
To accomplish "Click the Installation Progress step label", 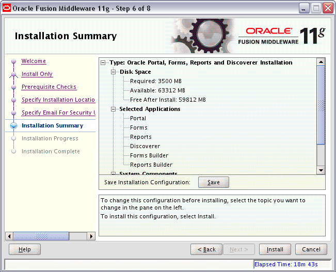I will click(50, 138).
